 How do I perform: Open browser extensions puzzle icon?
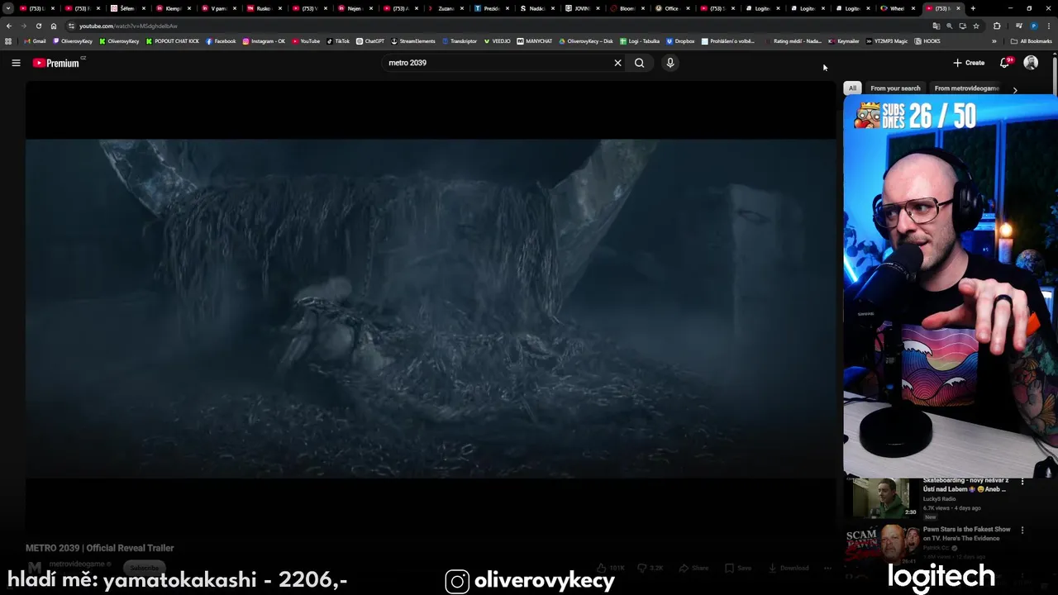click(997, 26)
